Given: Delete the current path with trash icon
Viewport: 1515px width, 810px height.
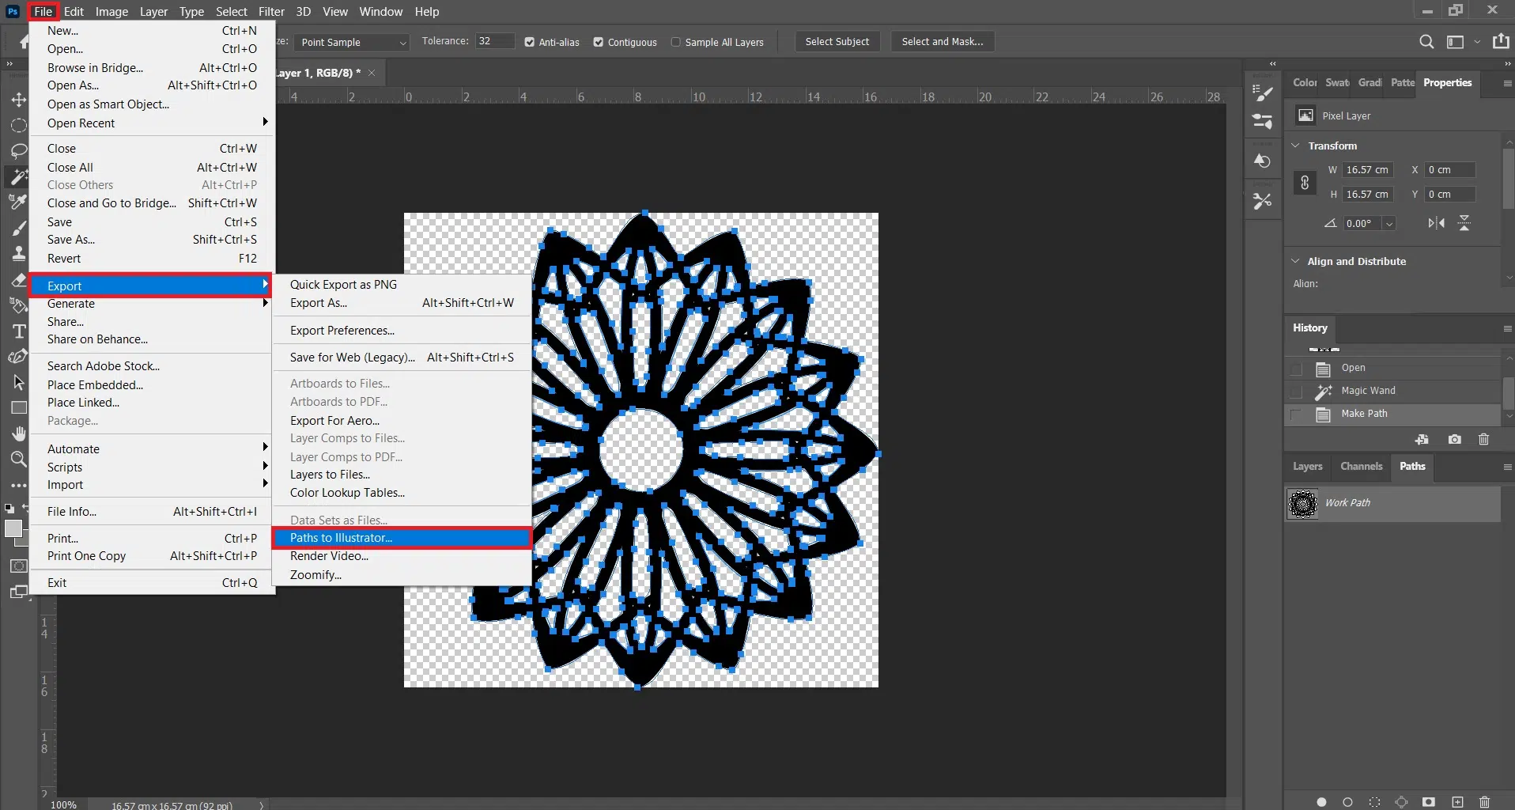Looking at the screenshot, I should coord(1484,802).
